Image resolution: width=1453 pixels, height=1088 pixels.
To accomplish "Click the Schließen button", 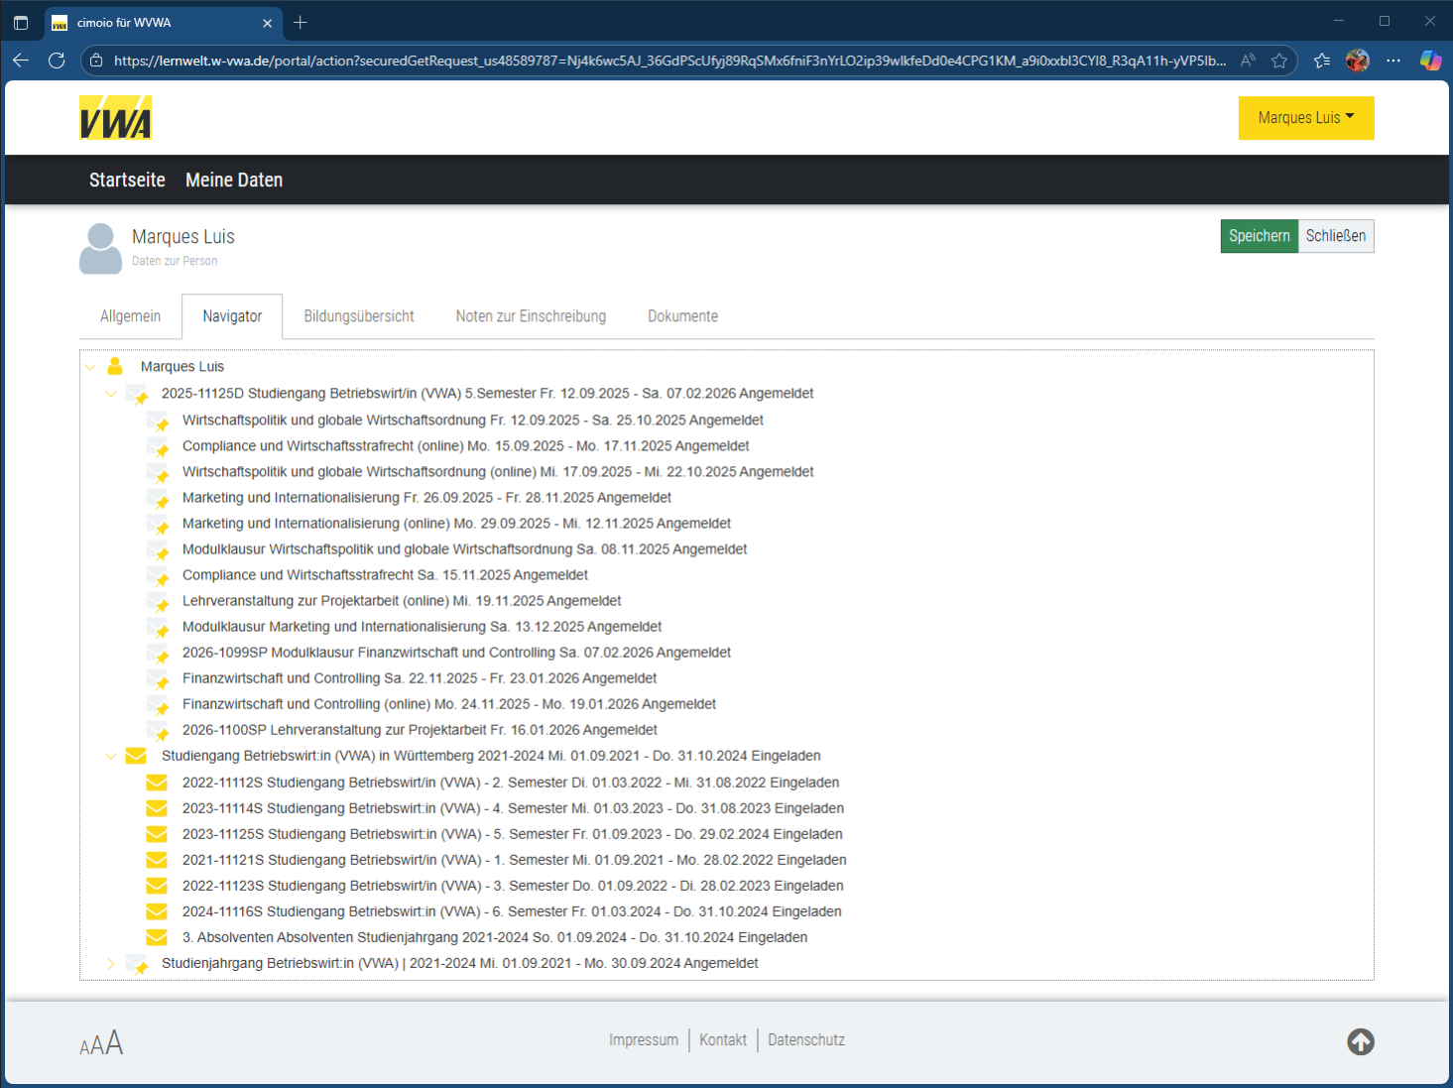I will tap(1335, 236).
